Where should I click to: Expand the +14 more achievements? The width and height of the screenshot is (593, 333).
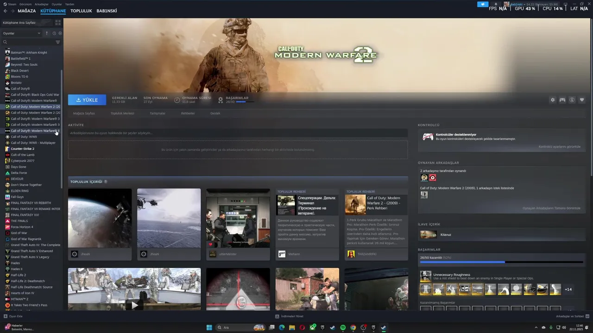(568, 290)
